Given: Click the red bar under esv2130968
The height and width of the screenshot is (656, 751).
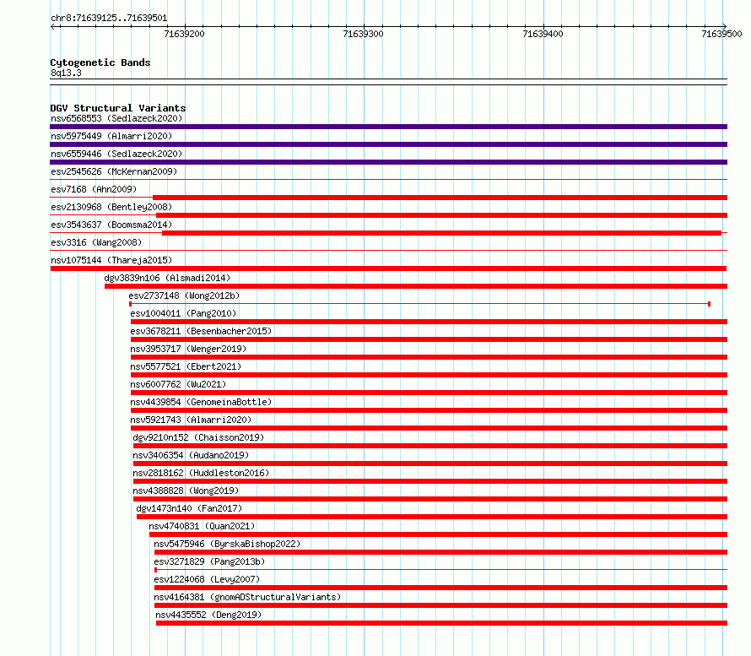Looking at the screenshot, I should (x=441, y=215).
